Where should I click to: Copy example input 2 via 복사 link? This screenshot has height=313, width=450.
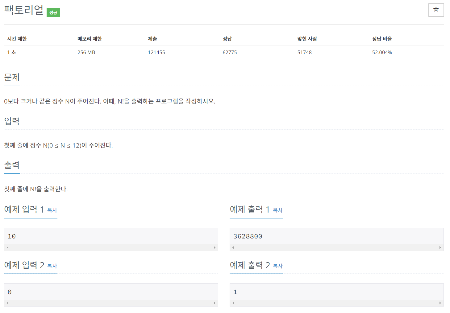[x=52, y=266]
